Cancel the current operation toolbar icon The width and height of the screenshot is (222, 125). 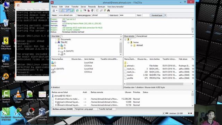point(85,10)
